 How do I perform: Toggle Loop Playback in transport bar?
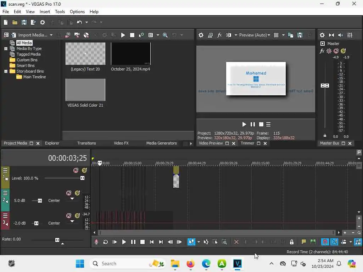click(x=105, y=242)
